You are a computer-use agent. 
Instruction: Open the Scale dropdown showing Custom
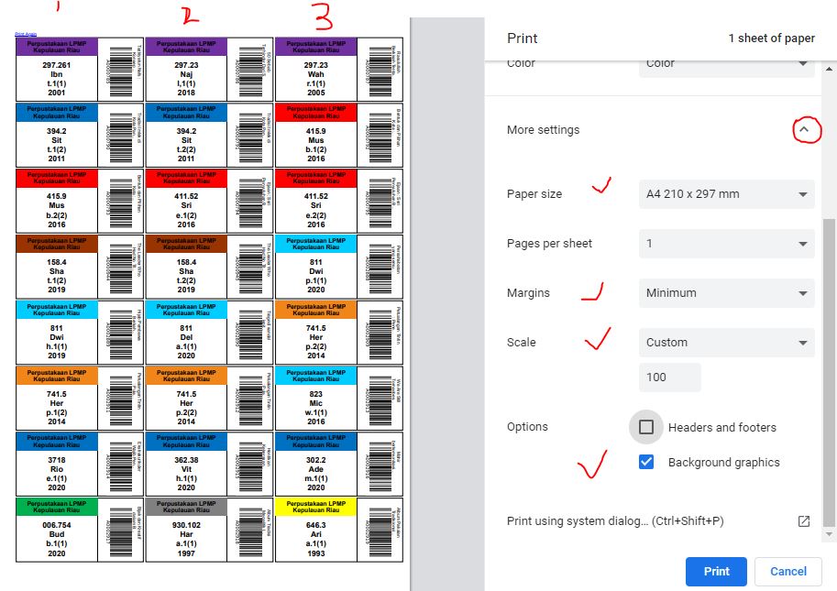click(726, 341)
